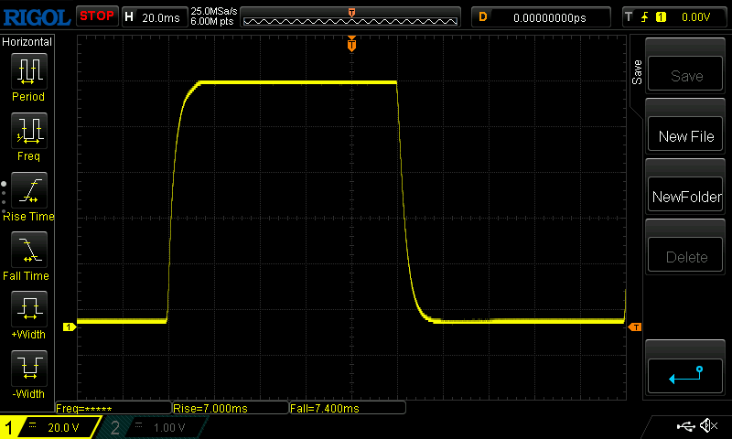Click the Save menu tab label

tap(637, 72)
